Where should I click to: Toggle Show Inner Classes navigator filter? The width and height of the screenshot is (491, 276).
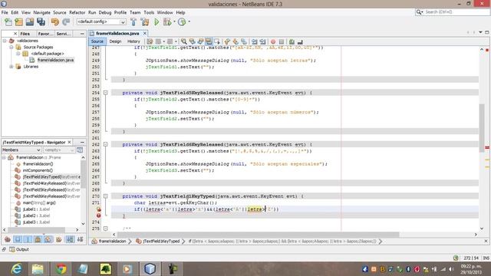[48, 240]
